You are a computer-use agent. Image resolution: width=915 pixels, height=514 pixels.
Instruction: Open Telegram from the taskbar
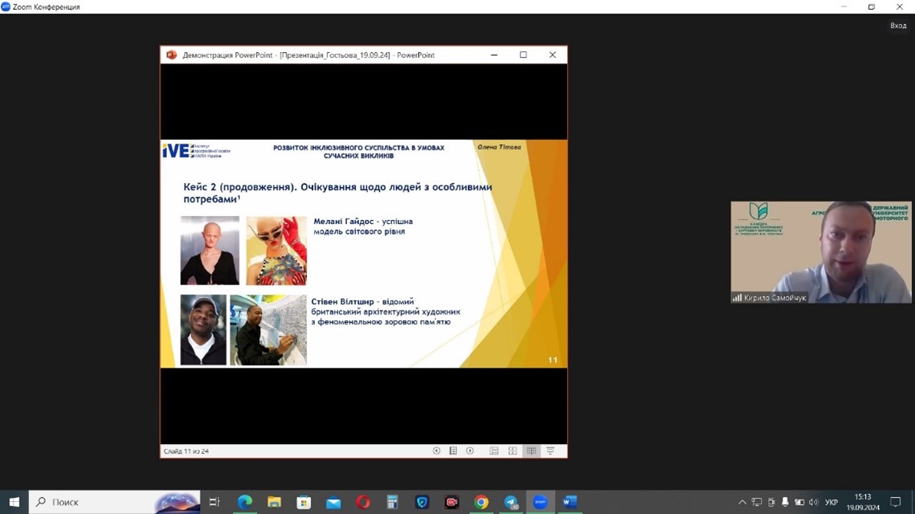click(x=511, y=502)
